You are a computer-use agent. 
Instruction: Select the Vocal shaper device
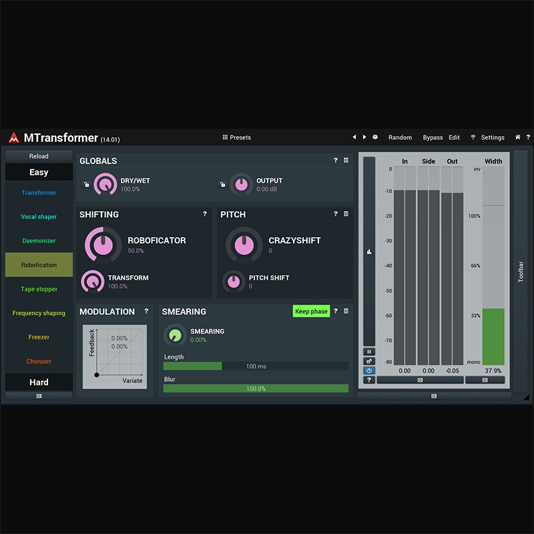pos(39,216)
